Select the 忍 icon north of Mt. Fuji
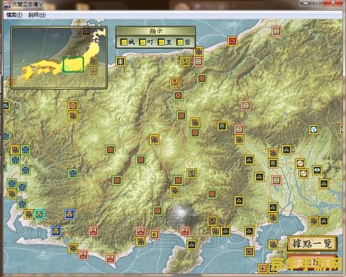 point(192,173)
